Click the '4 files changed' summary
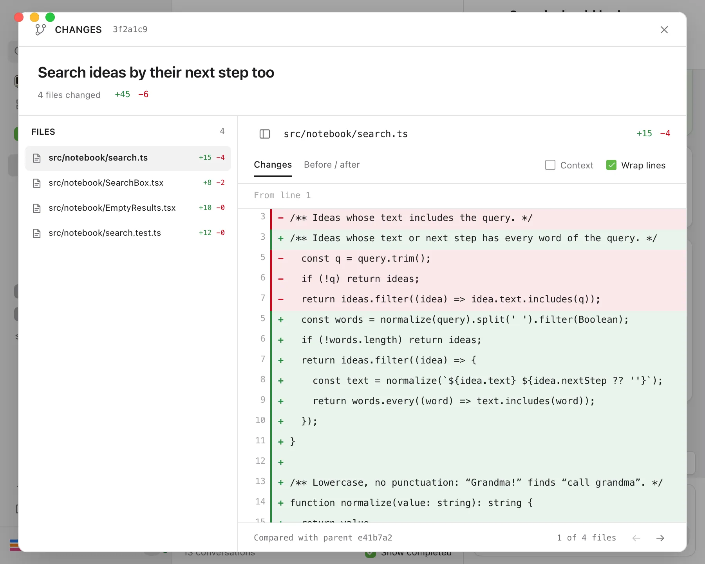The image size is (705, 564). coord(69,95)
